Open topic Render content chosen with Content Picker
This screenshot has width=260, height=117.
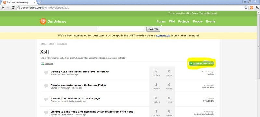coord(78,85)
